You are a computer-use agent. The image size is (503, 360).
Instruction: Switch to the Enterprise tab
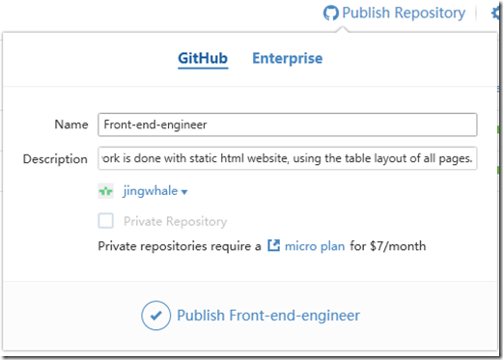tap(288, 59)
